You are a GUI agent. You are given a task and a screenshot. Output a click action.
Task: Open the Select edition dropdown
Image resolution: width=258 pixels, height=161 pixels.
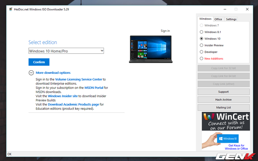coord(66,51)
